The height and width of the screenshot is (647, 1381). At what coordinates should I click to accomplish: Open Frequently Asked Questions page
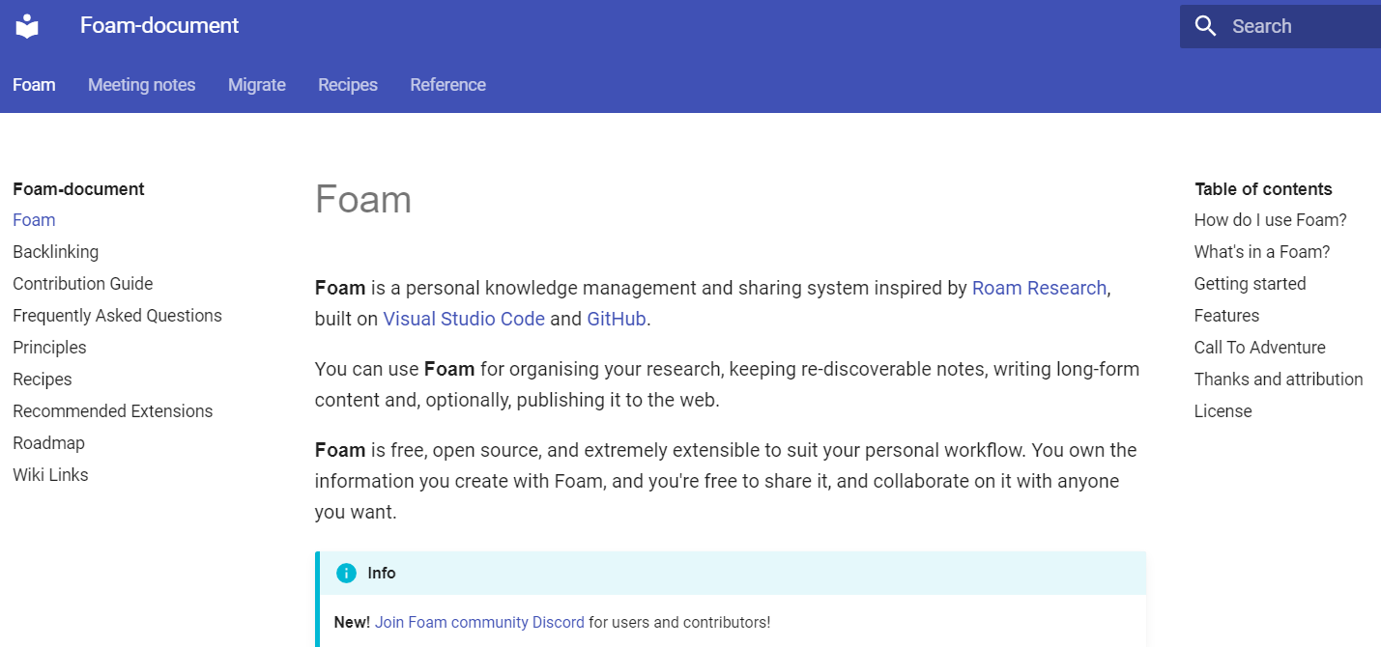117,316
